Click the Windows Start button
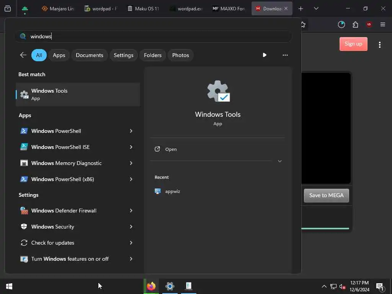 [x=9, y=286]
